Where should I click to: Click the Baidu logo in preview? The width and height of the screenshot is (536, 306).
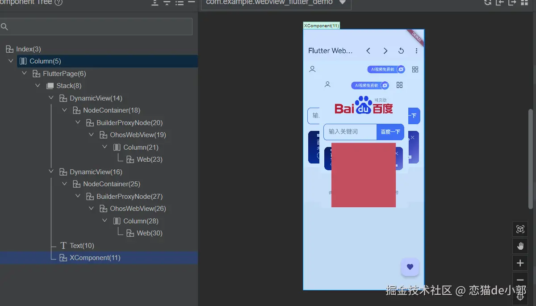coord(364,105)
